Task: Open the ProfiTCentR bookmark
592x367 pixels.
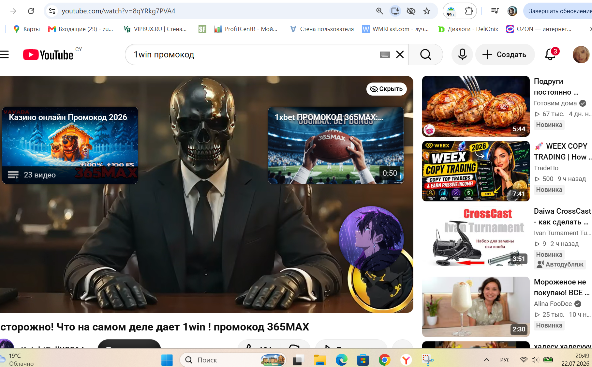Action: [x=246, y=29]
